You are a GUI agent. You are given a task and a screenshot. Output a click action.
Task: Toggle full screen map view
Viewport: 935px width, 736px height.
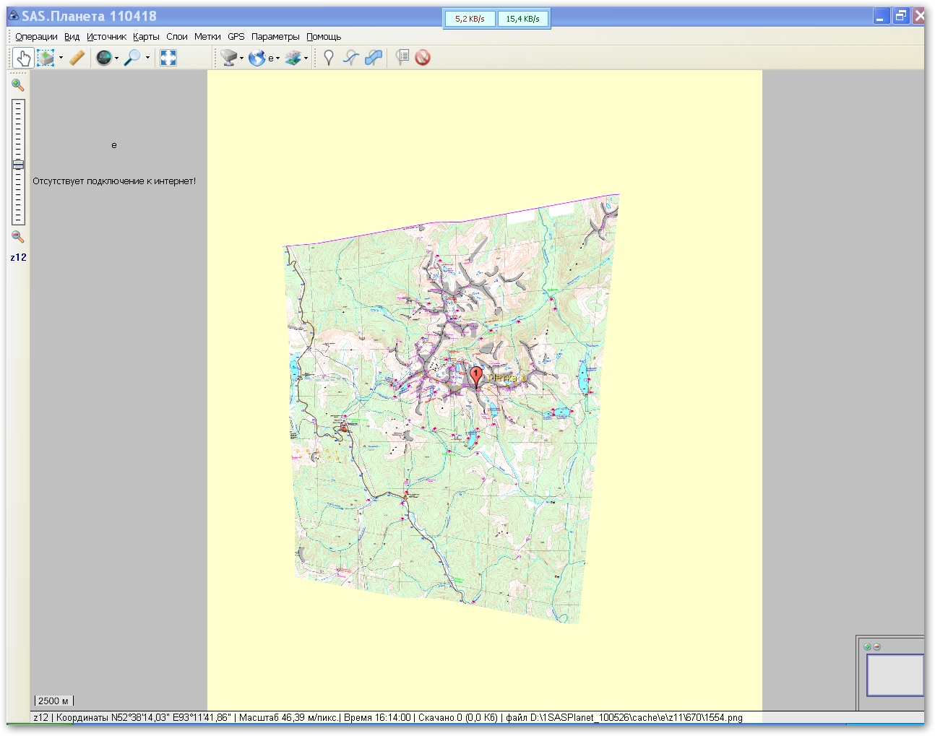[168, 58]
